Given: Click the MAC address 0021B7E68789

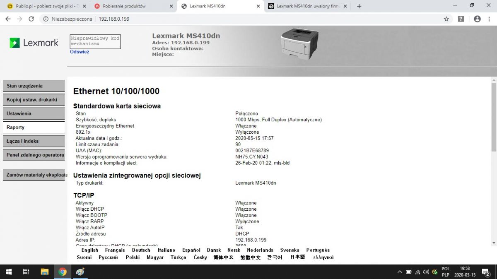Looking at the screenshot, I should [x=252, y=151].
